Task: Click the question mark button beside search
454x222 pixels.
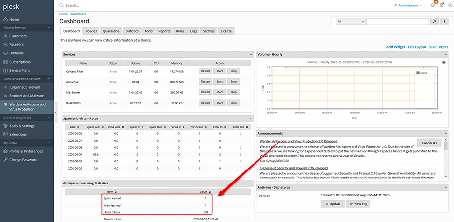Action: point(444,21)
